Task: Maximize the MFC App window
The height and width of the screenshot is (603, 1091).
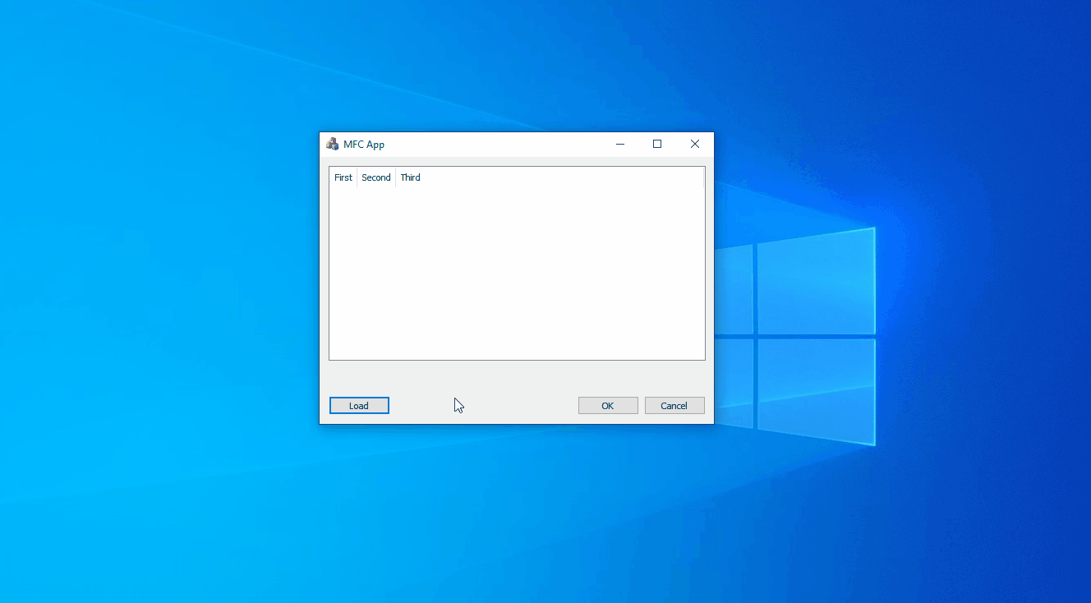Action: pyautogui.click(x=657, y=144)
